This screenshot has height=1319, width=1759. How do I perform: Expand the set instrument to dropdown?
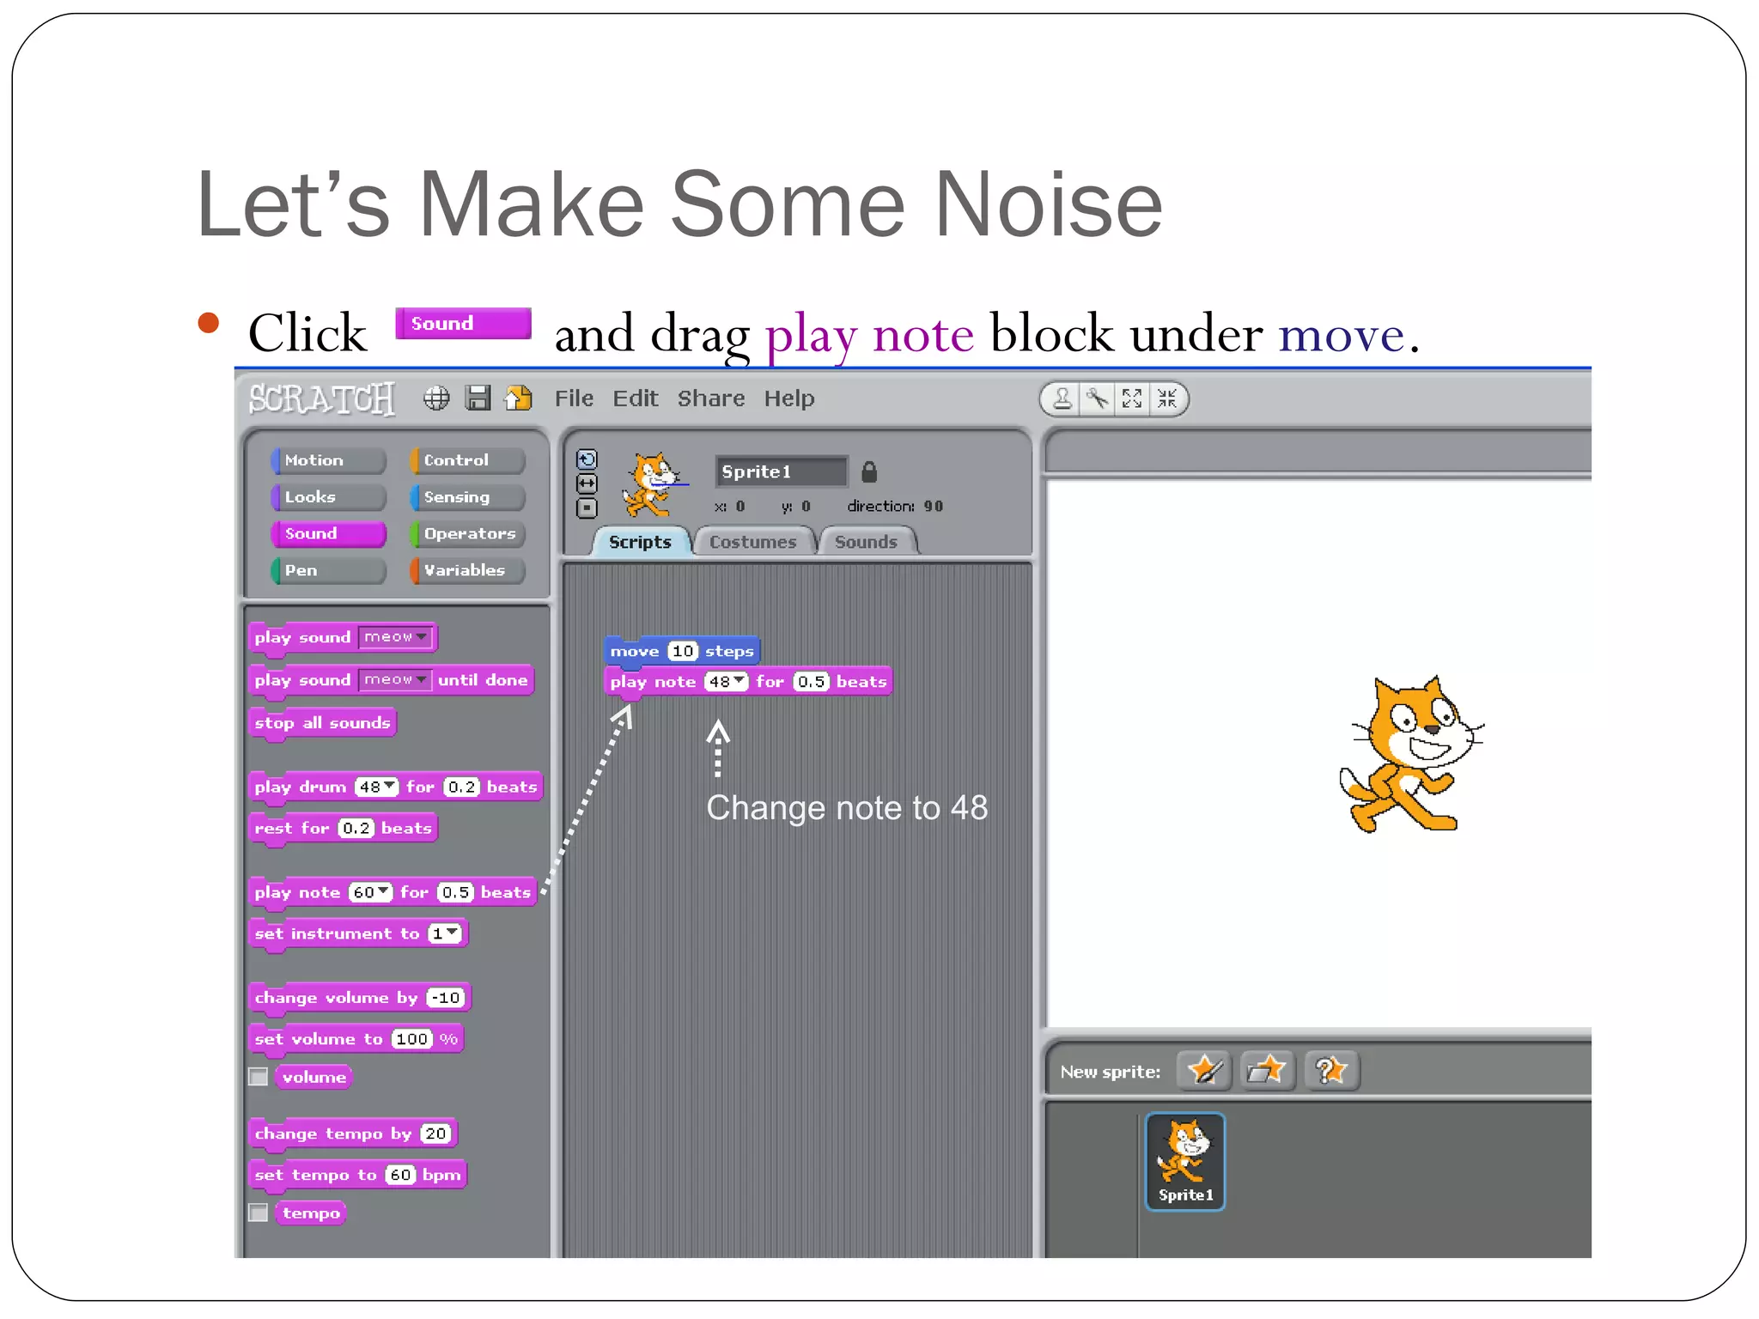452,933
